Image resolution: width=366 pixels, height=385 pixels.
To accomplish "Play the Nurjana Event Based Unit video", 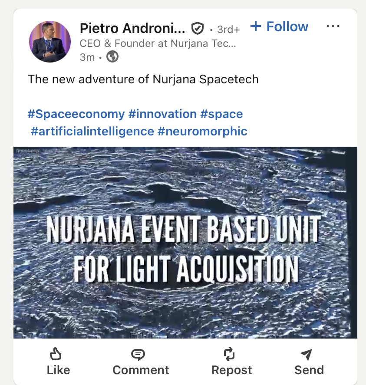I will coord(185,242).
